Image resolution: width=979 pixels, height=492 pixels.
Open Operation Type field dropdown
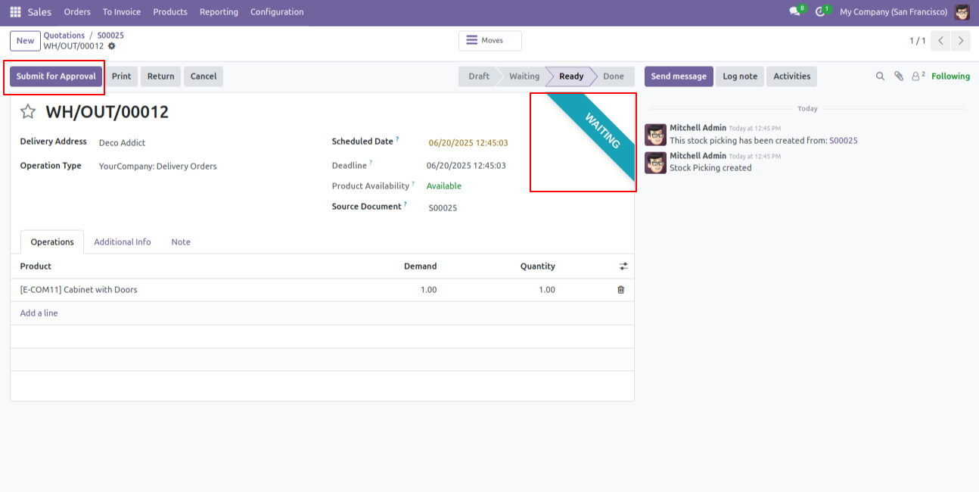pos(158,167)
